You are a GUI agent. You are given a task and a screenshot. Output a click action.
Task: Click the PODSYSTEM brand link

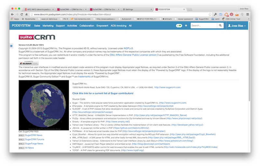click(x=21, y=26)
